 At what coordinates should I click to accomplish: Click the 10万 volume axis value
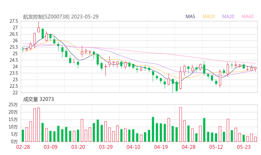tap(13, 127)
